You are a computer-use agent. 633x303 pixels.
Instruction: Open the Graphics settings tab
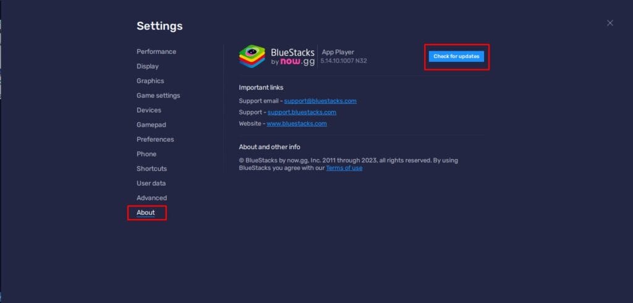tap(150, 81)
